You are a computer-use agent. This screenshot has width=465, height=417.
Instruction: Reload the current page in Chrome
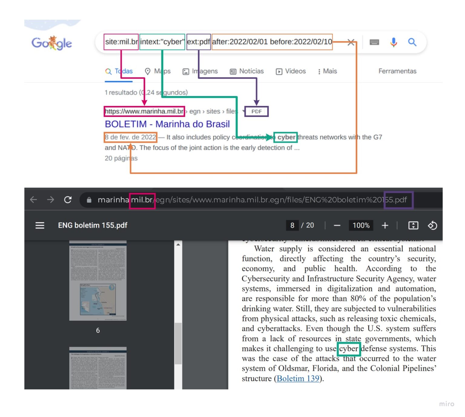(x=68, y=199)
